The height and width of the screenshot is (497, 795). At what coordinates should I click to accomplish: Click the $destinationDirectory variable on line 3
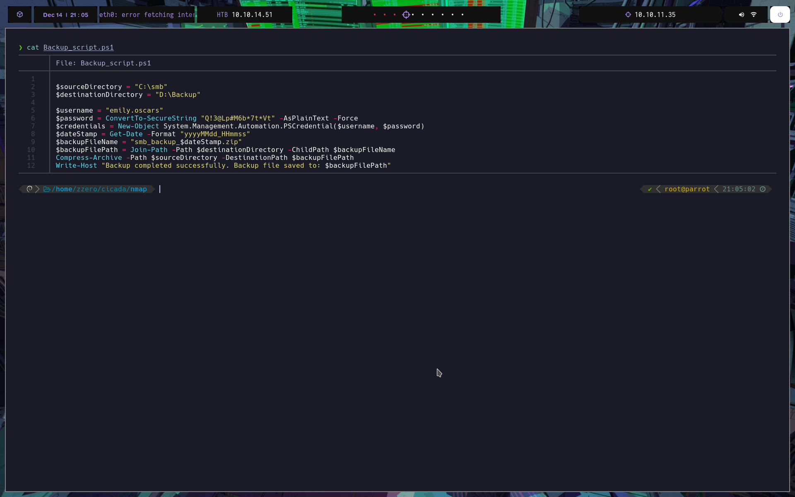click(x=99, y=95)
